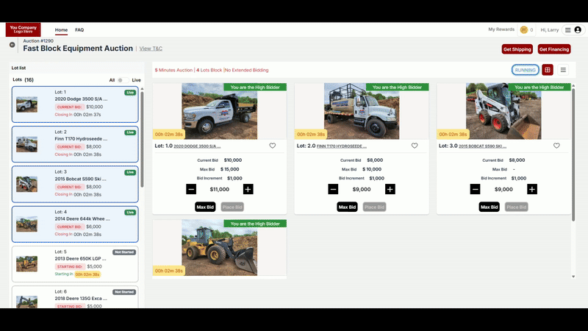Decrease bid amount on Lot 3.0
The height and width of the screenshot is (331, 588).
point(475,189)
